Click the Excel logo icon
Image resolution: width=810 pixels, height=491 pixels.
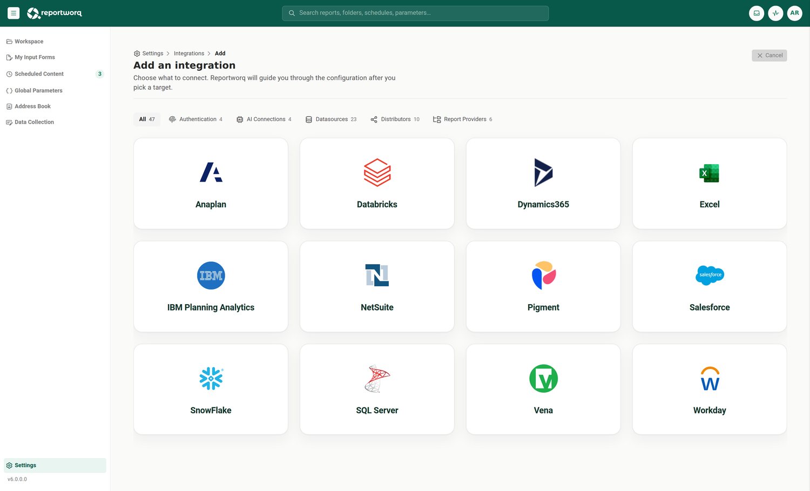point(709,173)
